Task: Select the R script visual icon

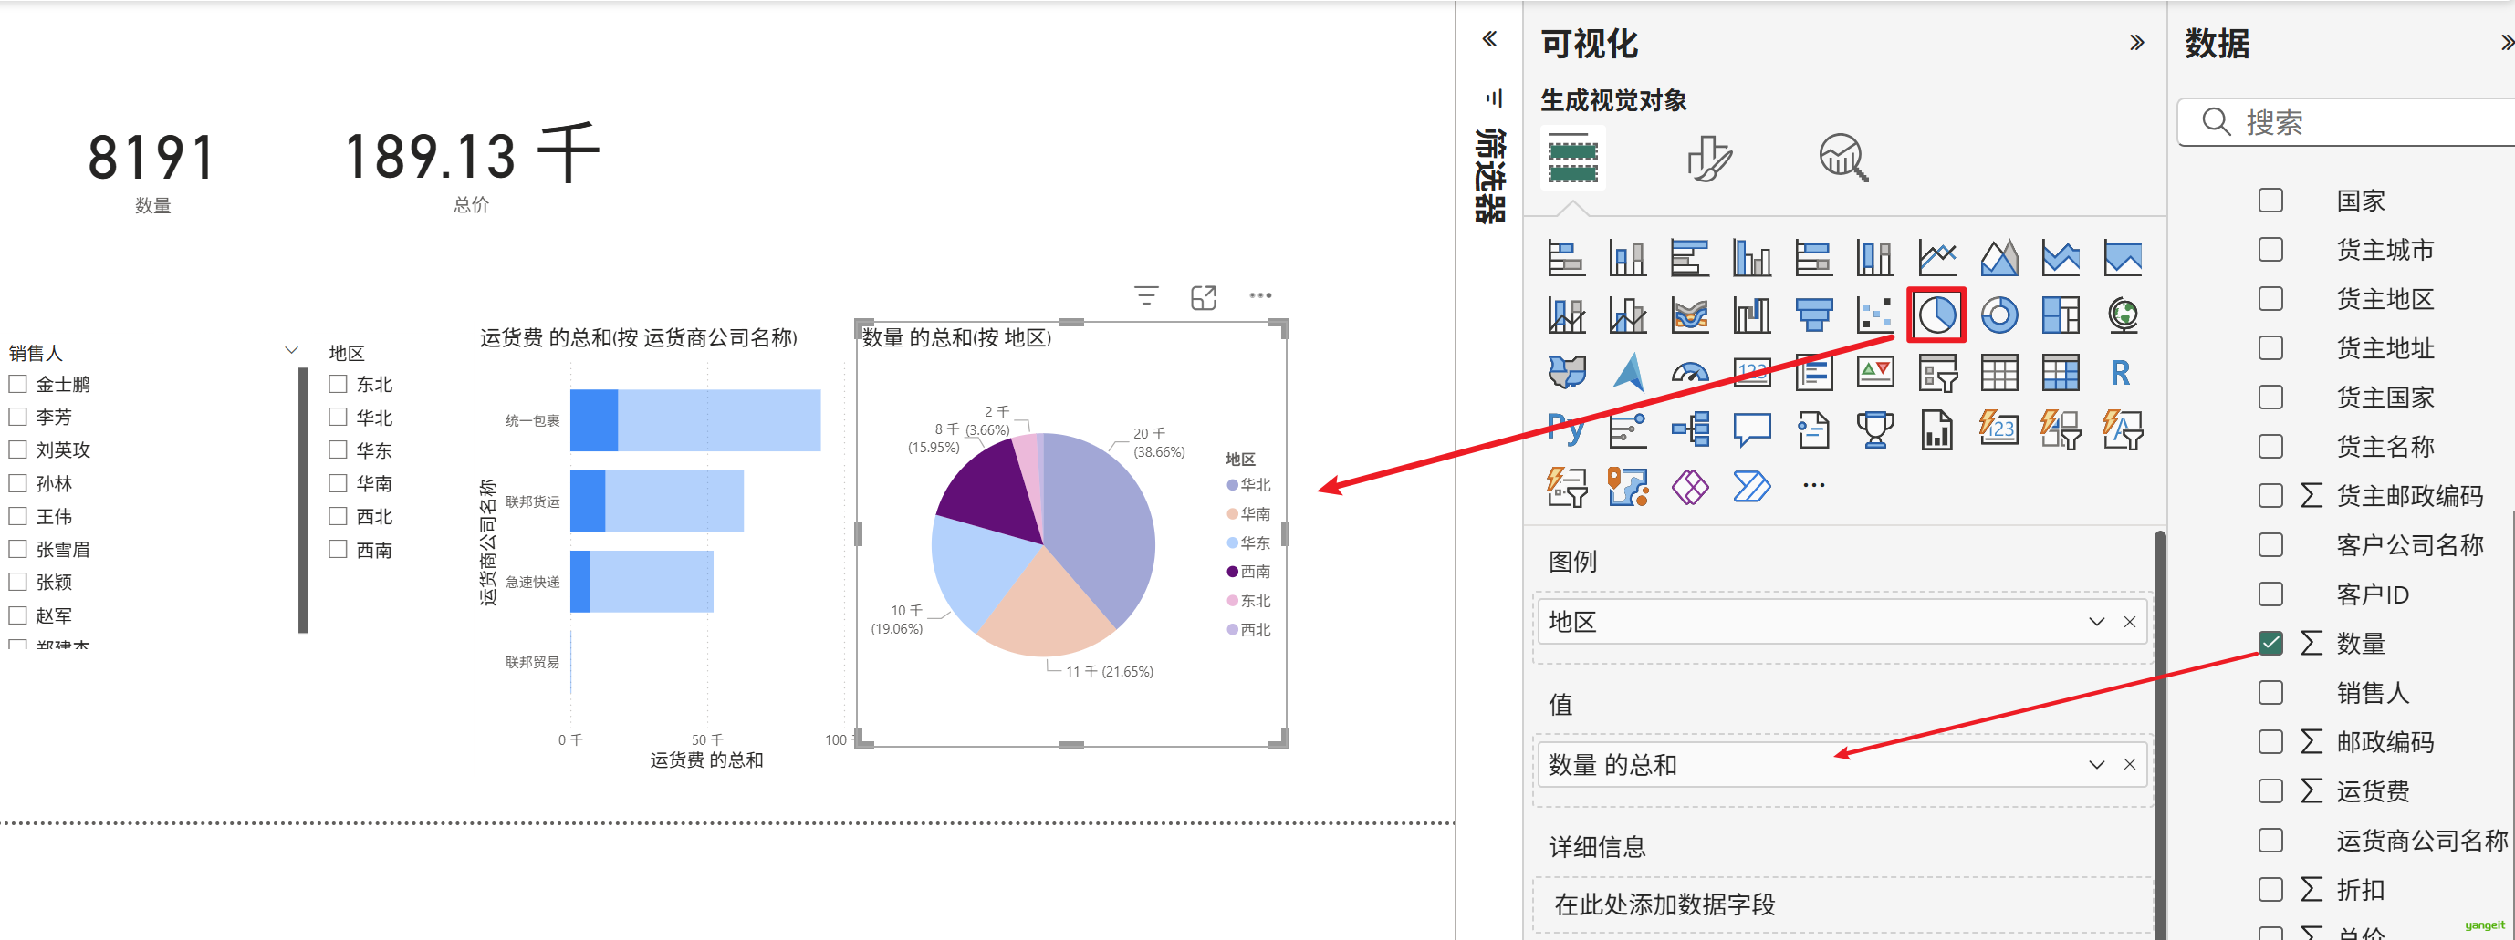Action: point(2121,373)
